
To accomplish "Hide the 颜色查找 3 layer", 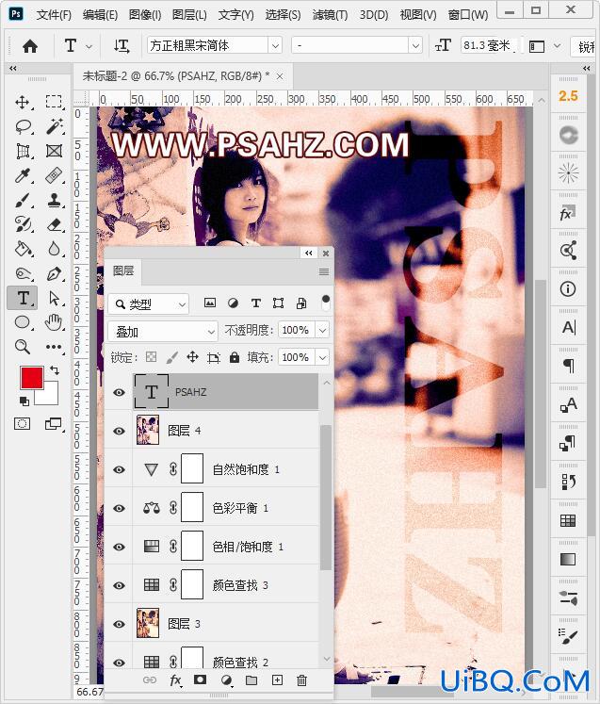I will pyautogui.click(x=119, y=585).
